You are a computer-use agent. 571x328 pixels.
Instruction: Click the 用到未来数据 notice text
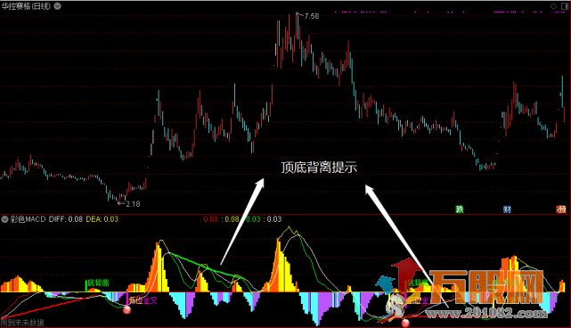(x=22, y=323)
